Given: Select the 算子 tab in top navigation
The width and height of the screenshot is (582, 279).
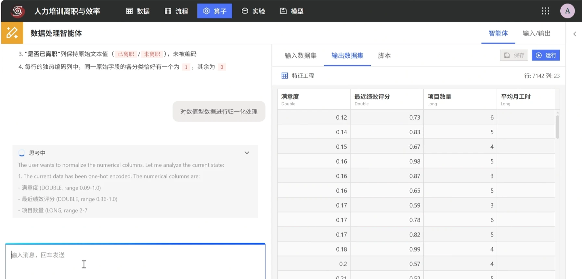Looking at the screenshot, I should click(x=214, y=11).
